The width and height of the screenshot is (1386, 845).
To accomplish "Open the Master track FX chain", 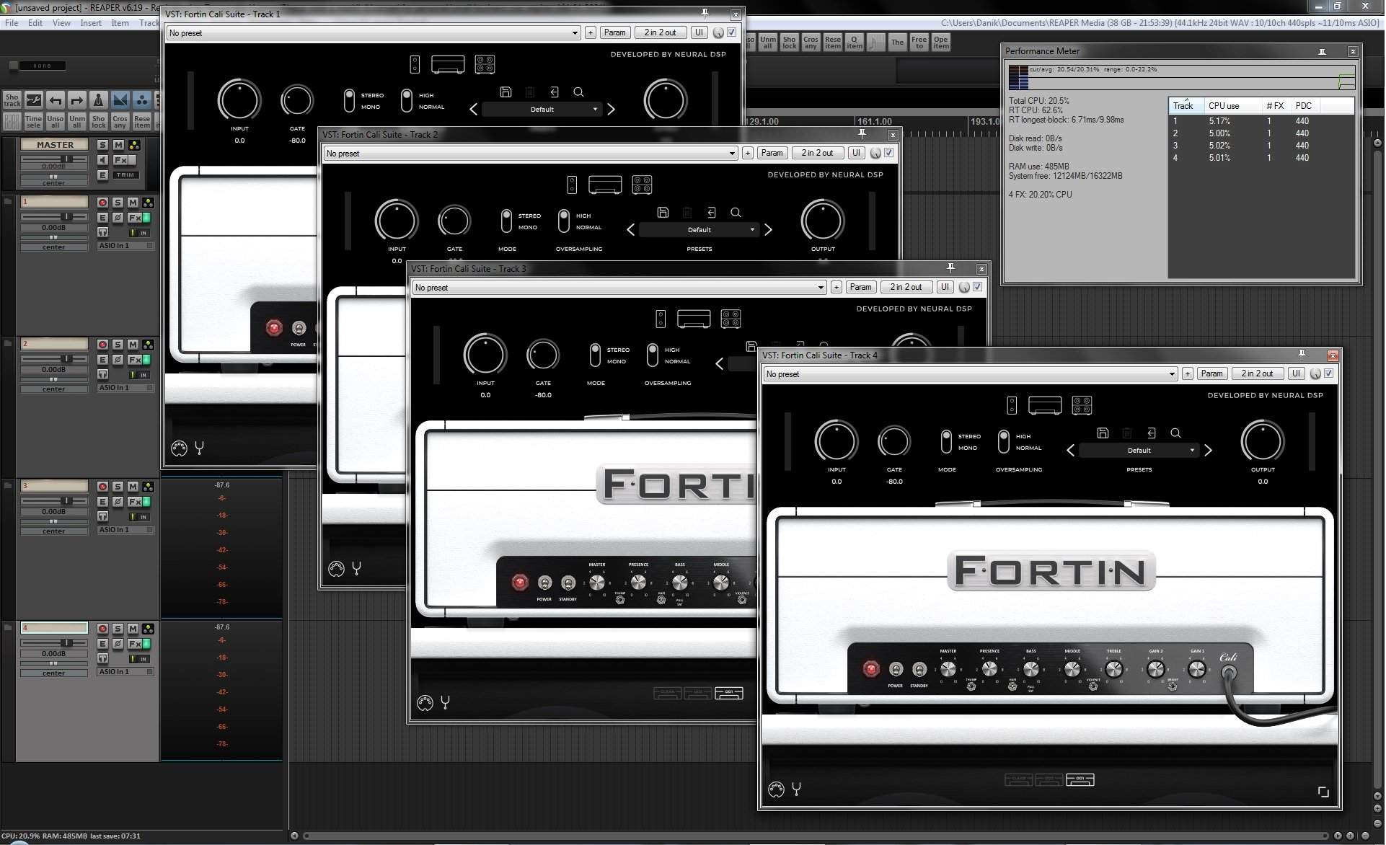I will click(120, 160).
